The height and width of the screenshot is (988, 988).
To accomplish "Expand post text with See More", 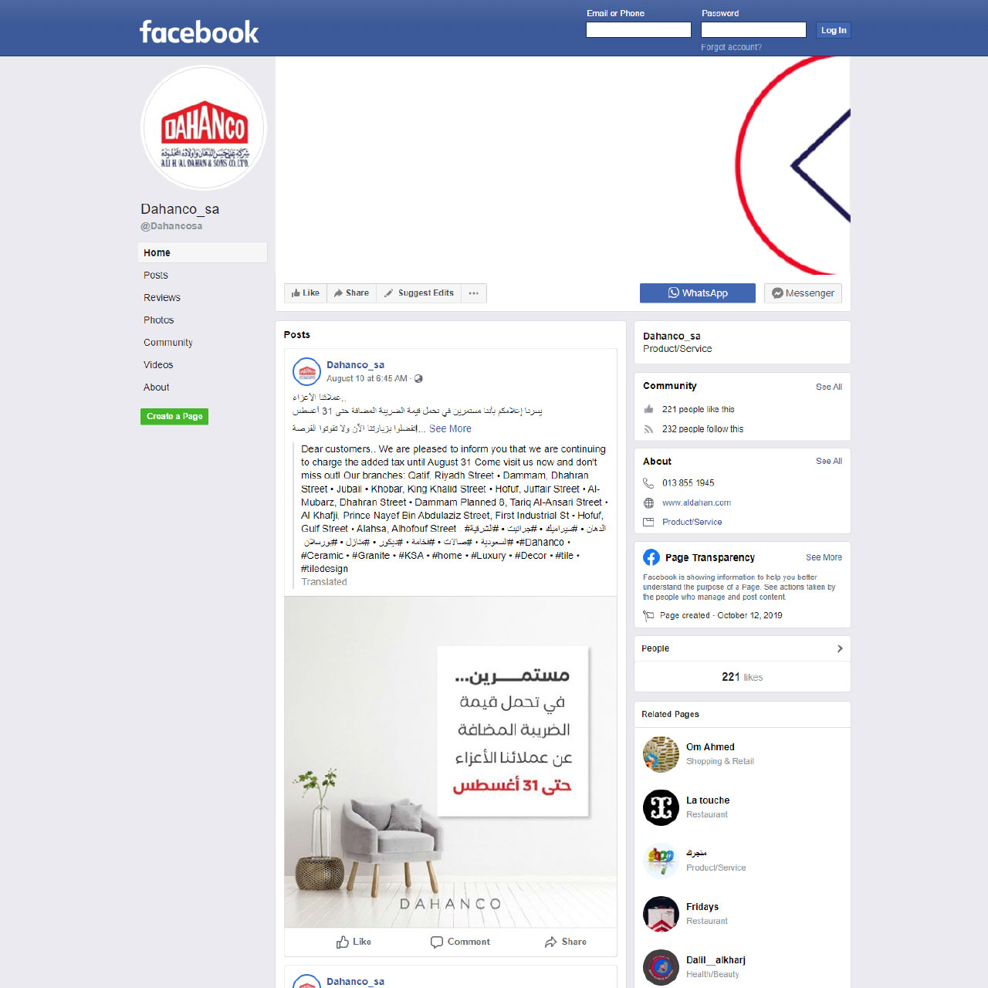I will click(450, 429).
